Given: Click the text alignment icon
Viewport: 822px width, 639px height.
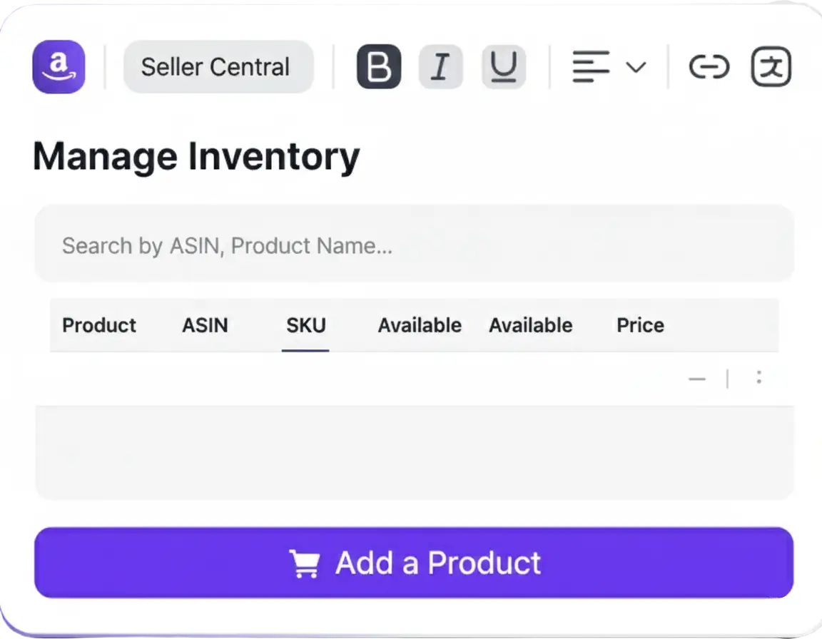Looking at the screenshot, I should (x=591, y=67).
